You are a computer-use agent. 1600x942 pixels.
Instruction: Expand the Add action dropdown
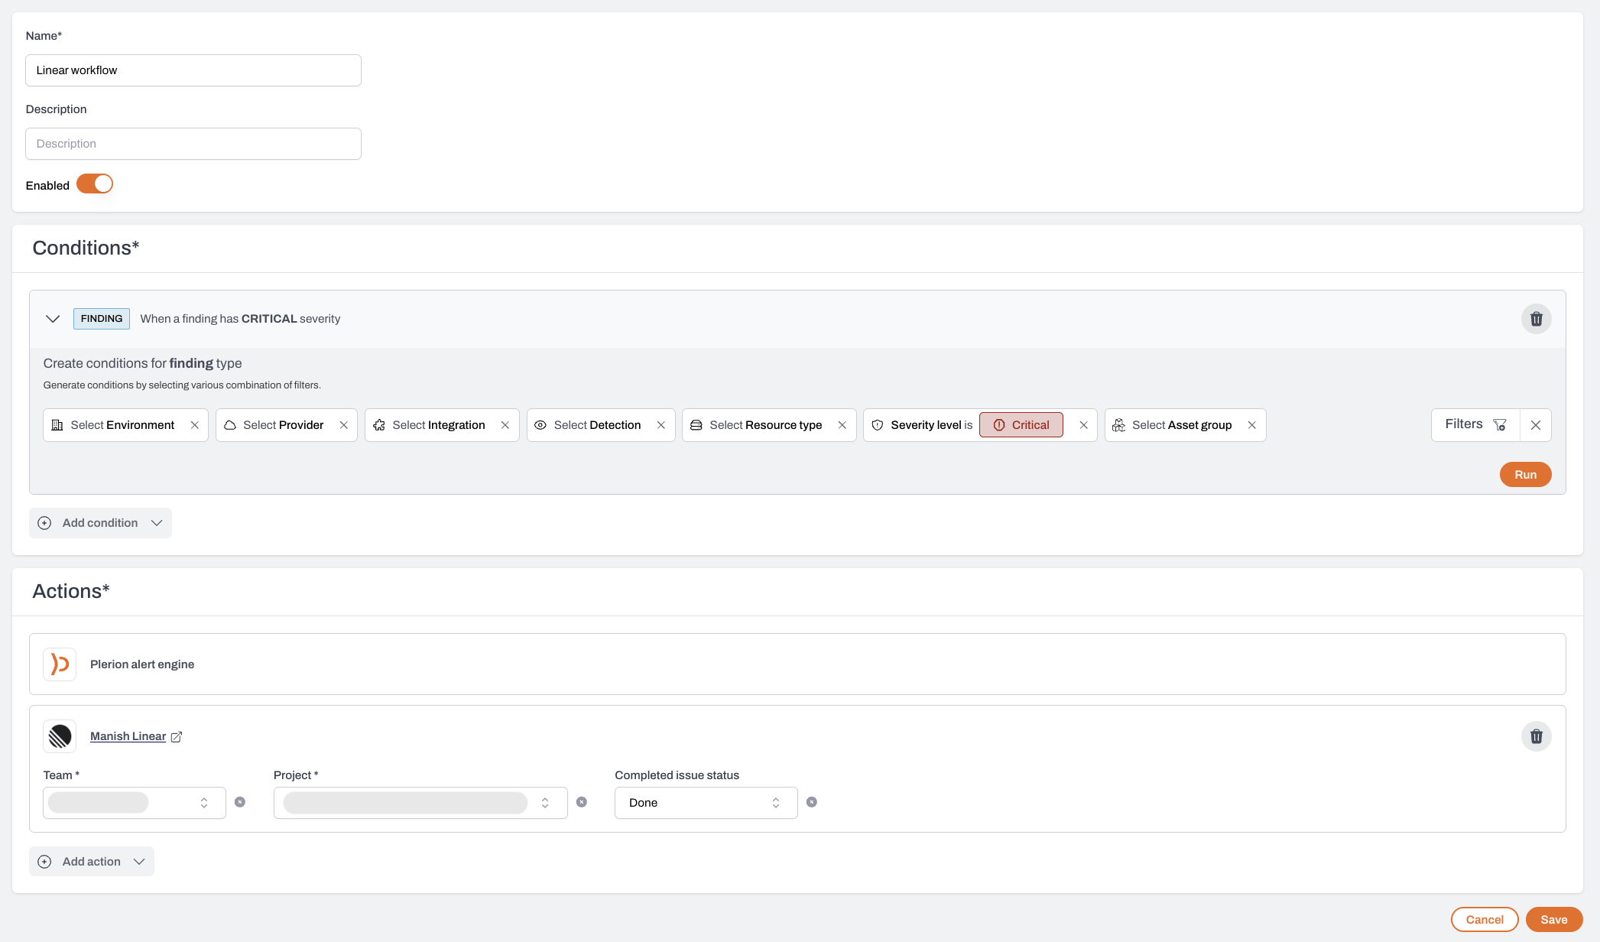139,861
